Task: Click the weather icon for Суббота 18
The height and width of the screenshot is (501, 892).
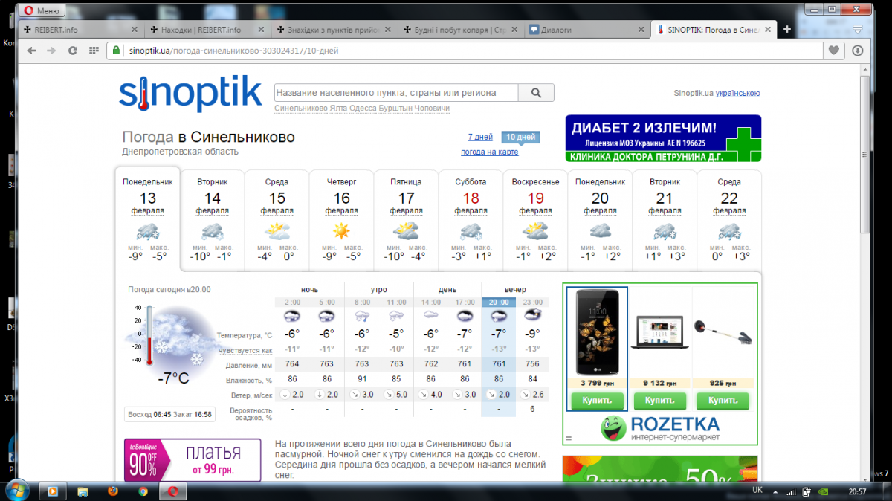Action: tap(471, 230)
